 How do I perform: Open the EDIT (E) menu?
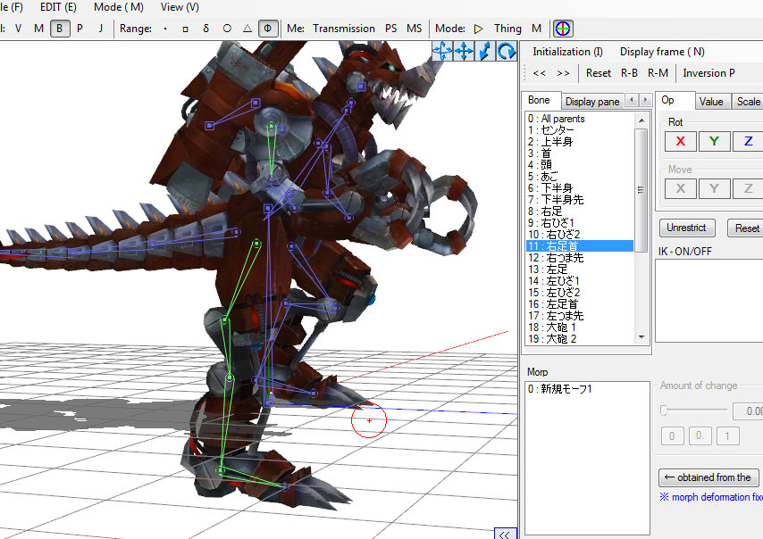pyautogui.click(x=58, y=7)
